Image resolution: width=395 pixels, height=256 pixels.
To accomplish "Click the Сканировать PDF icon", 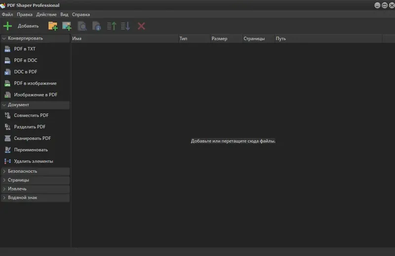I will [x=7, y=138].
